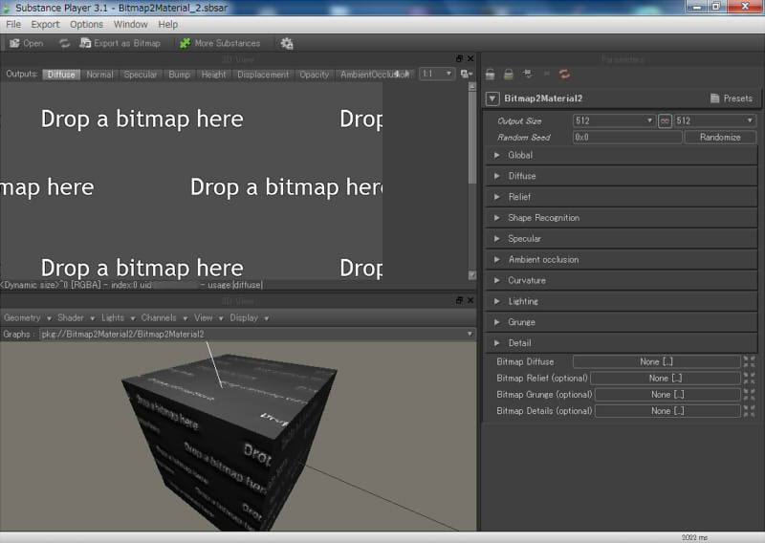The image size is (765, 543).
Task: Open the View dropdown menu in 3D View
Action: (x=208, y=318)
